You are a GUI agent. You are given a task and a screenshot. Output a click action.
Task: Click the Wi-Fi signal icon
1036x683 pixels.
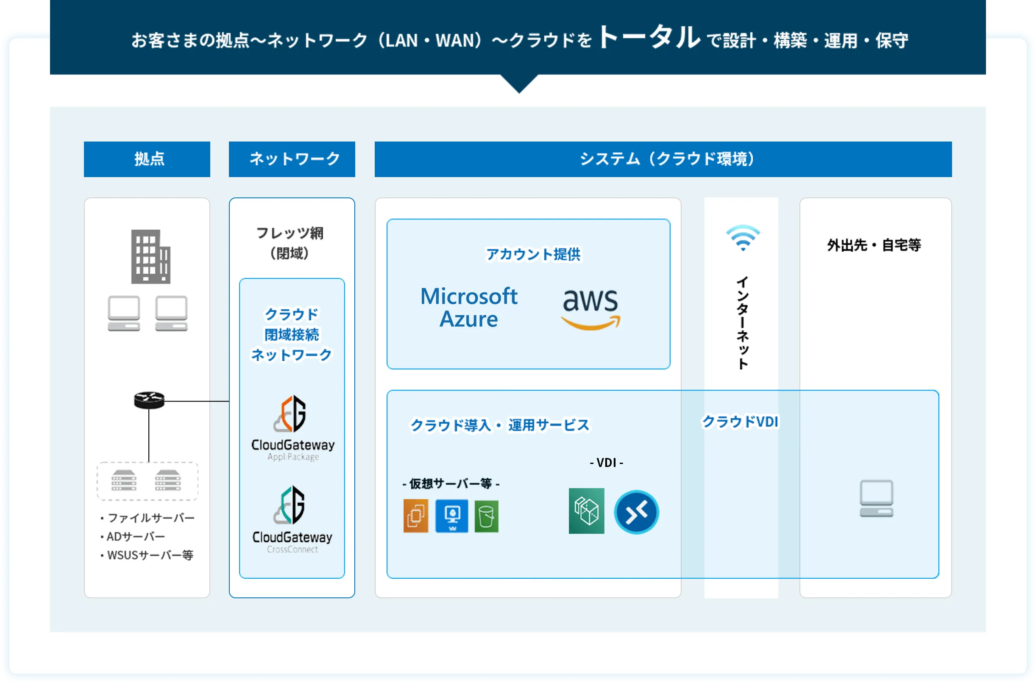pos(742,238)
